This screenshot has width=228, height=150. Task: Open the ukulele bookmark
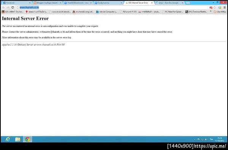(149, 12)
